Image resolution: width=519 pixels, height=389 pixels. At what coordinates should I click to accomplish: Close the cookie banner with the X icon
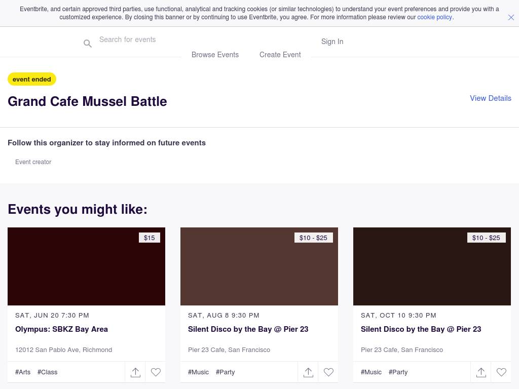[x=511, y=17]
